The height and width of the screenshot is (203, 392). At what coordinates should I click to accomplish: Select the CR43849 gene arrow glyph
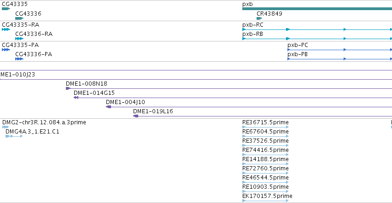(259, 18)
